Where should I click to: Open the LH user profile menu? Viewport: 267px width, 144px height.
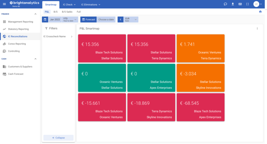point(258,4)
